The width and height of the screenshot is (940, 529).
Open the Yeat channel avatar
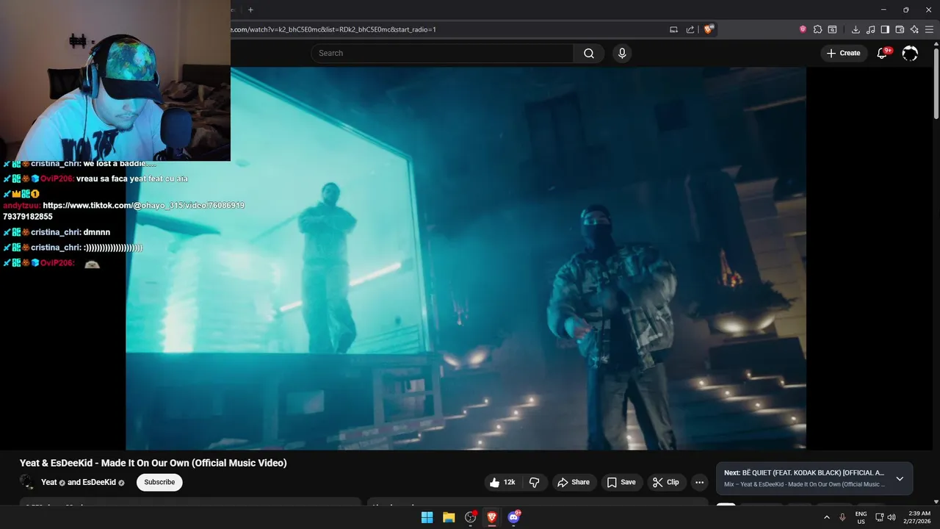click(x=27, y=482)
